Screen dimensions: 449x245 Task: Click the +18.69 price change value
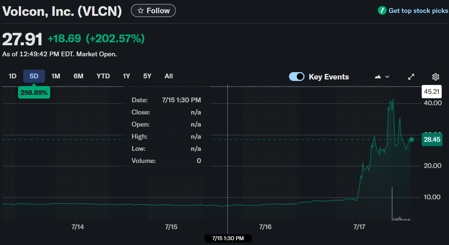click(64, 38)
